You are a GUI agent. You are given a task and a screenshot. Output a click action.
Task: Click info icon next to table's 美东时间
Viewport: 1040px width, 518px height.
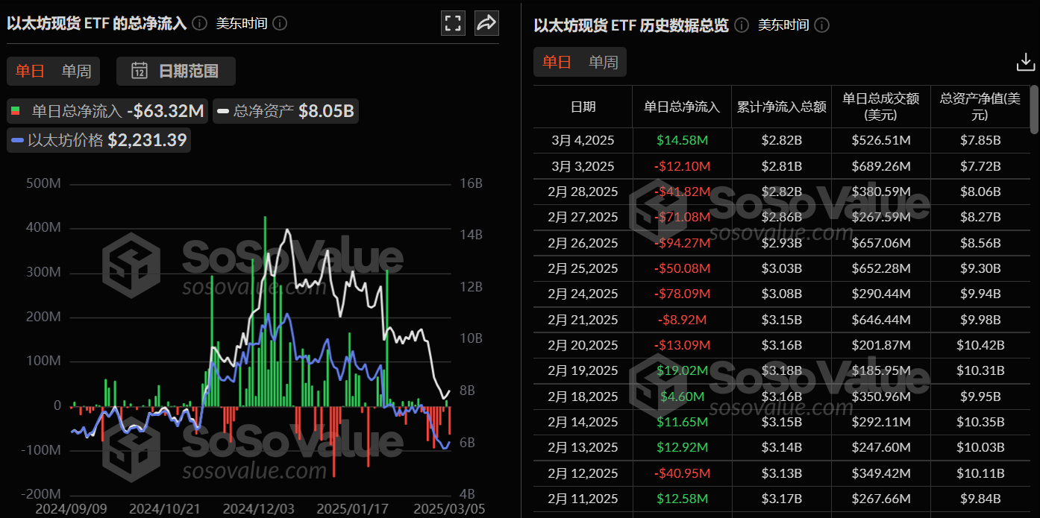(821, 25)
